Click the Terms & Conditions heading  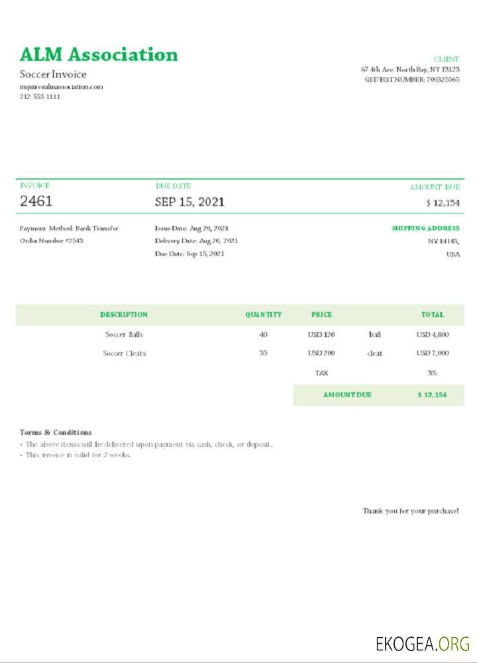[56, 432]
